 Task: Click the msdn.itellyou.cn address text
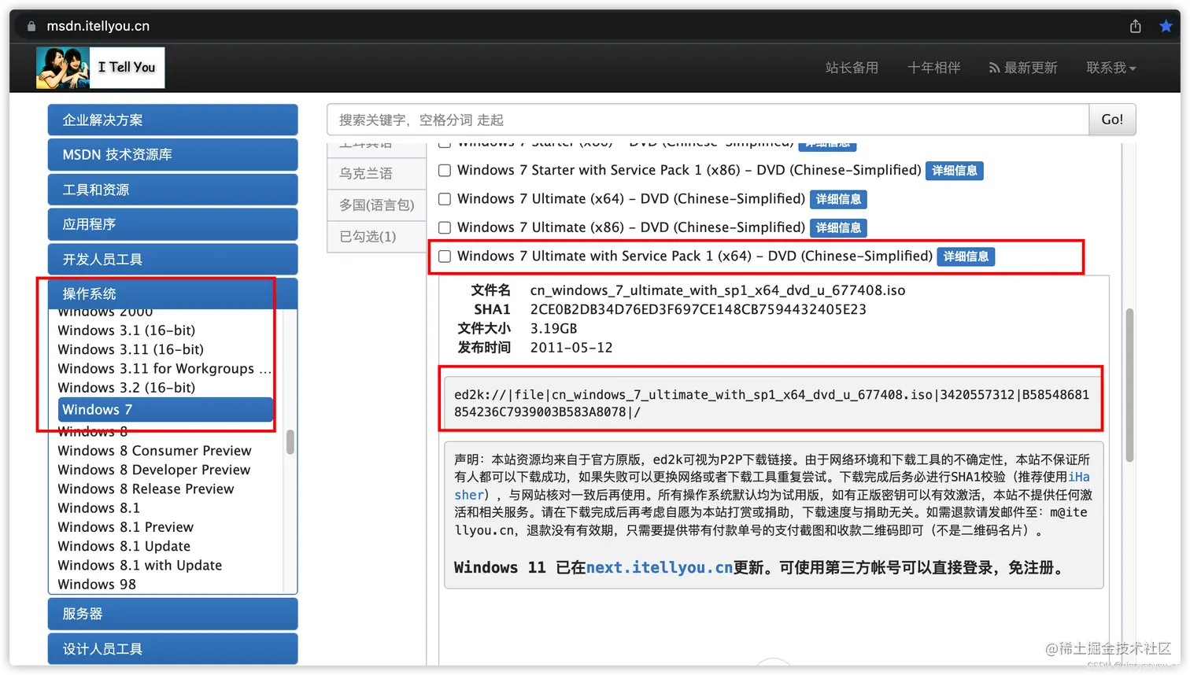click(98, 26)
